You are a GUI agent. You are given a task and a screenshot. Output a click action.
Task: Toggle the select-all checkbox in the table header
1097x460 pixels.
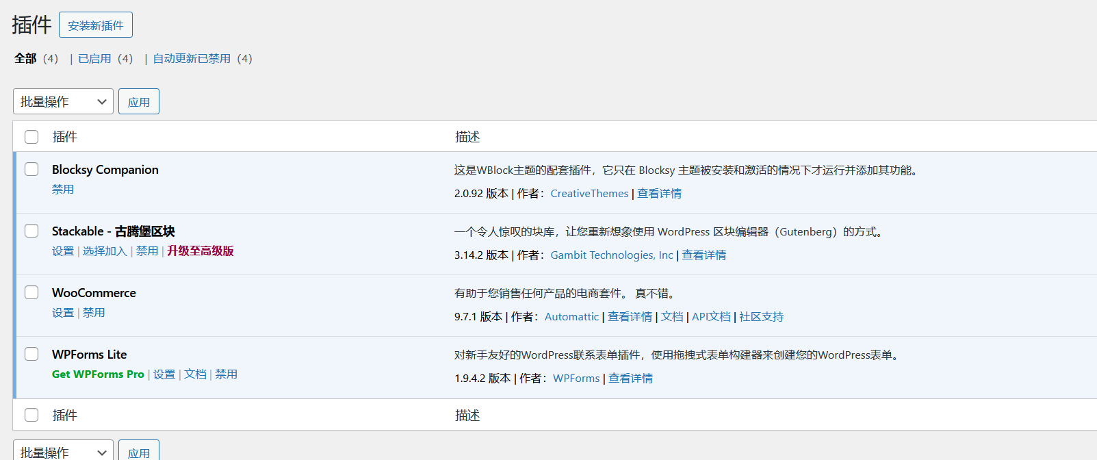click(31, 137)
